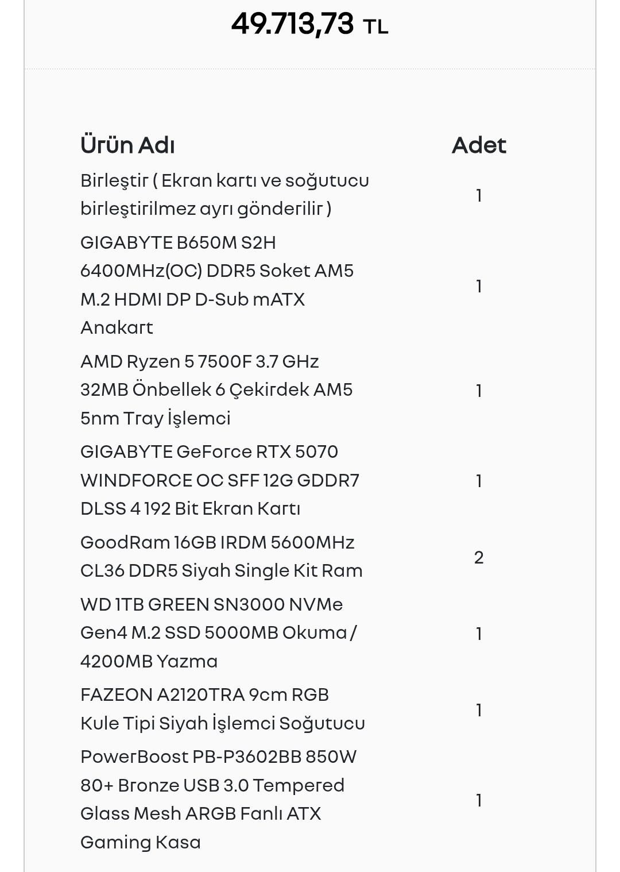Image resolution: width=620 pixels, height=872 pixels.
Task: Open the GoodRam 16GB IRDM DDR5 Ram product
Action: click(x=222, y=557)
